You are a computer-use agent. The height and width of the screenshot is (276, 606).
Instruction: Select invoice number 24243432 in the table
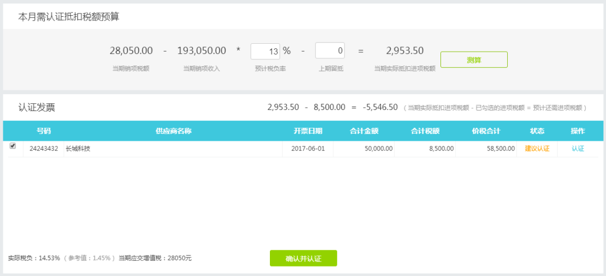coord(44,149)
